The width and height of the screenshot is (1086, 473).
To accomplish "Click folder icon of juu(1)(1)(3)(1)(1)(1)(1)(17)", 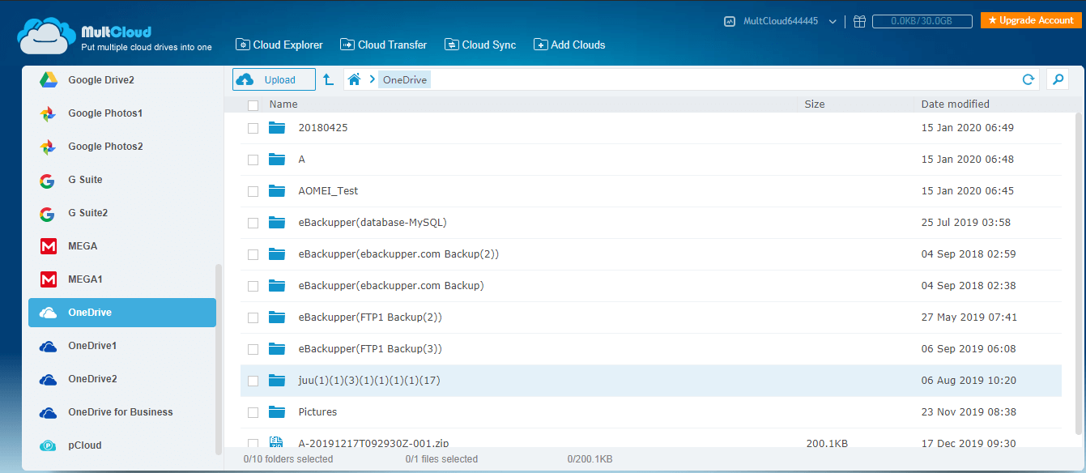I will pos(278,381).
